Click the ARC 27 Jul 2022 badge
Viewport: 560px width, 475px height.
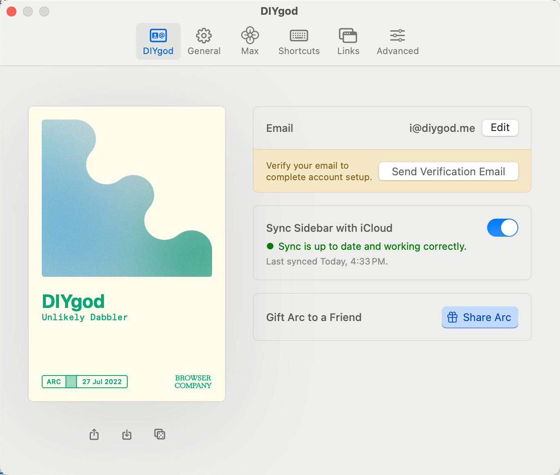pyautogui.click(x=85, y=382)
